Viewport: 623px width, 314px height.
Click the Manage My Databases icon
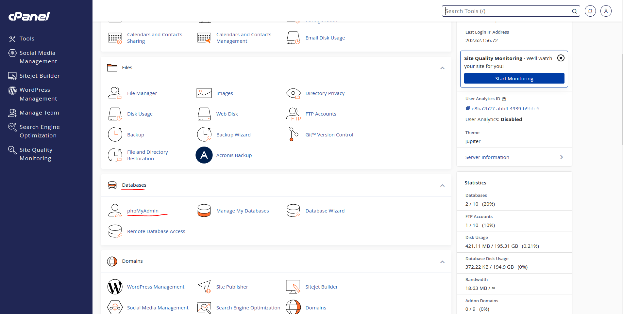tap(204, 211)
